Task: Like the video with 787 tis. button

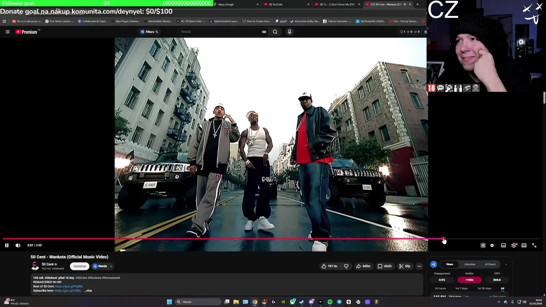Action: pos(330,266)
